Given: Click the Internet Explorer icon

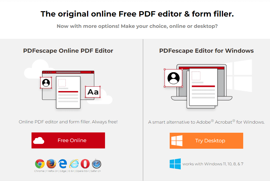Looking at the screenshot, I should pos(74,164).
